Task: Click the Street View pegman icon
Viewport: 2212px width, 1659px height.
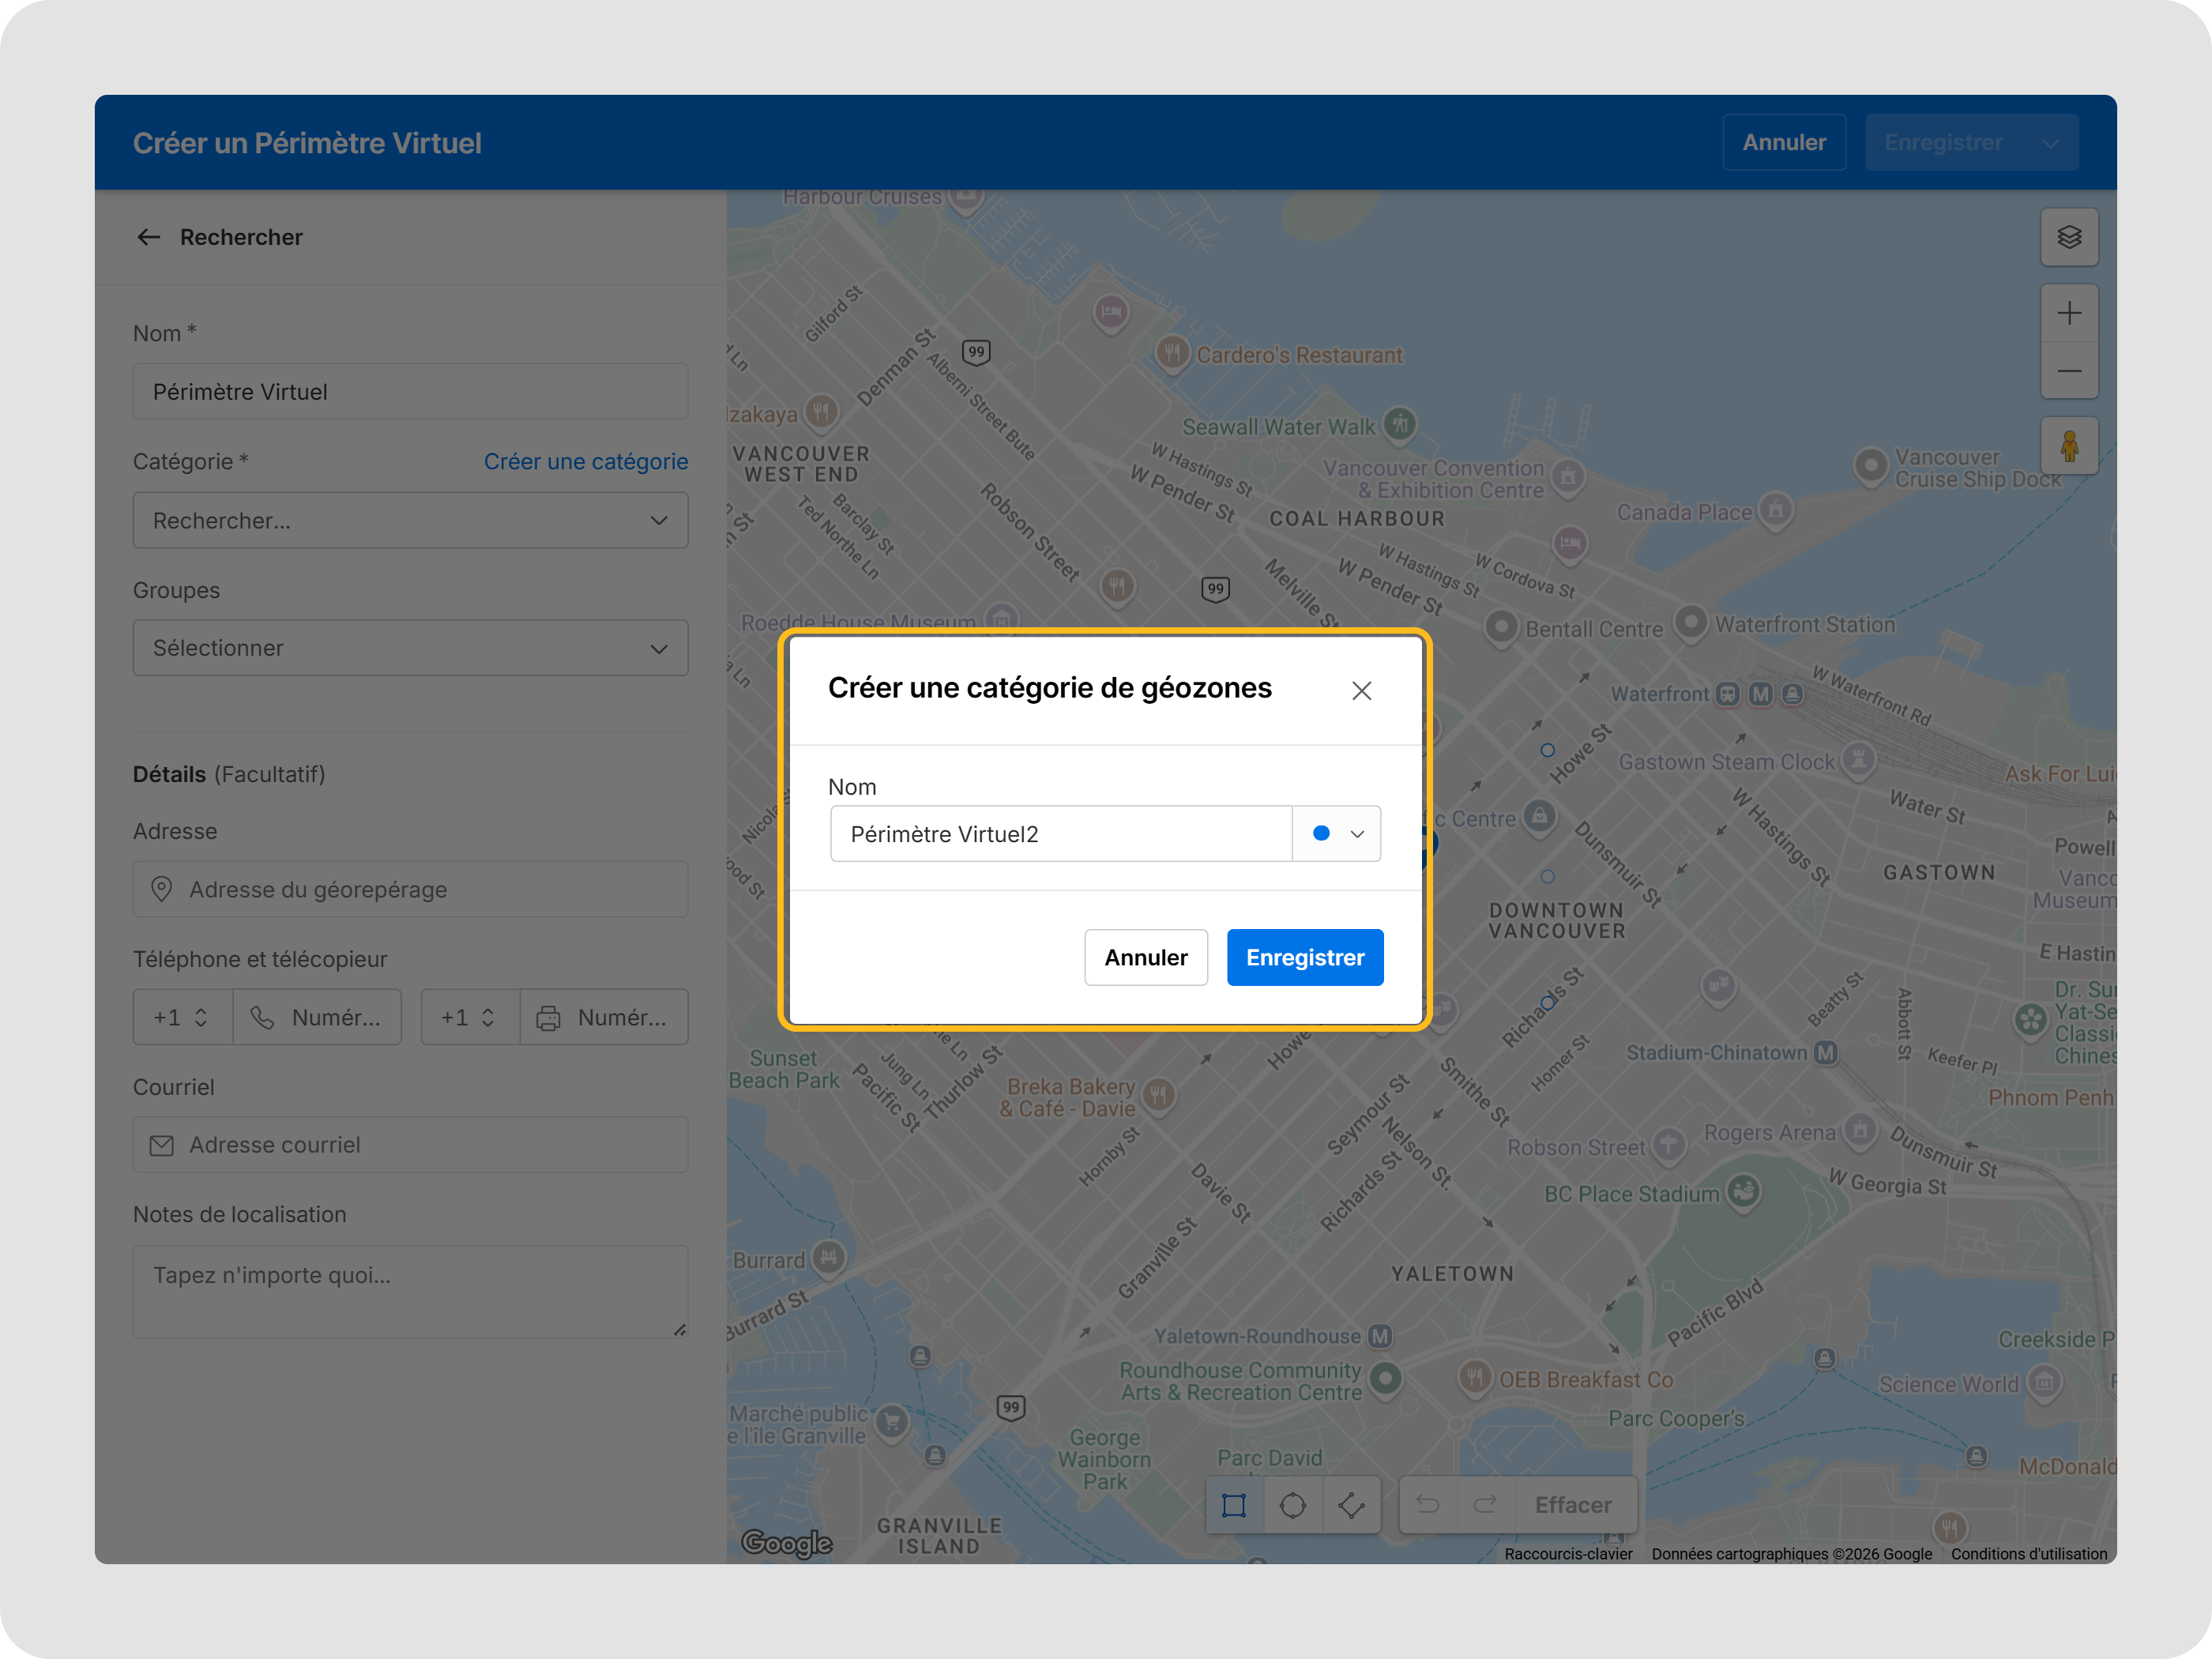Action: click(x=2068, y=446)
